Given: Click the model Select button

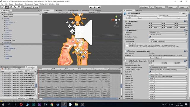Looking at the screenshot, I should [140, 18].
